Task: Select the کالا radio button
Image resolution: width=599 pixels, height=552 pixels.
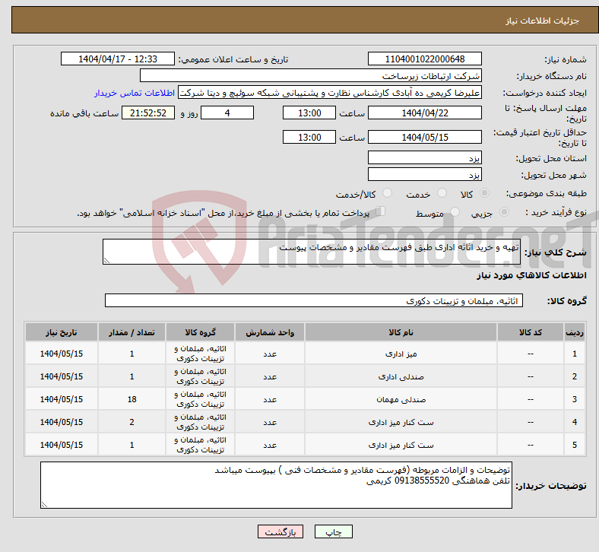Action: (x=484, y=193)
